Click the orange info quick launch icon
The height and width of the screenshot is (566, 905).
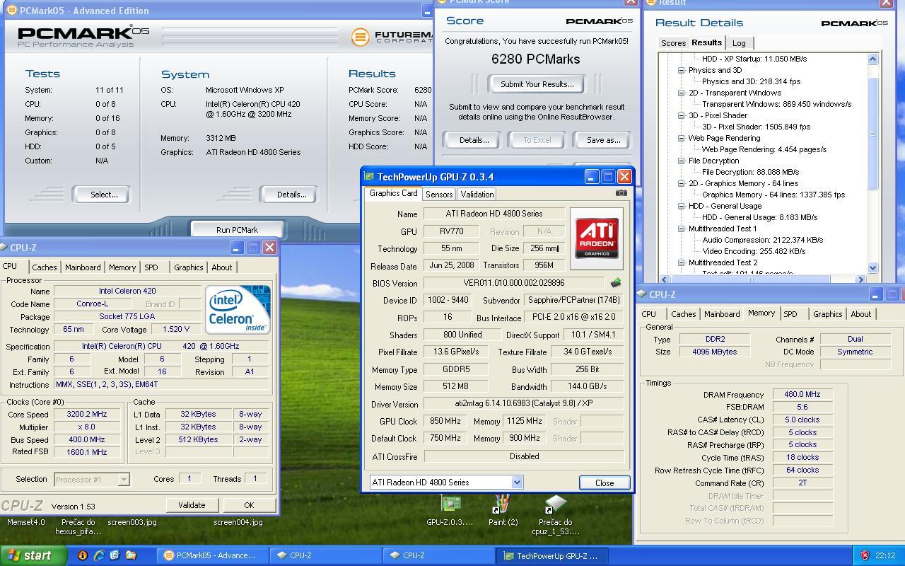[x=83, y=555]
